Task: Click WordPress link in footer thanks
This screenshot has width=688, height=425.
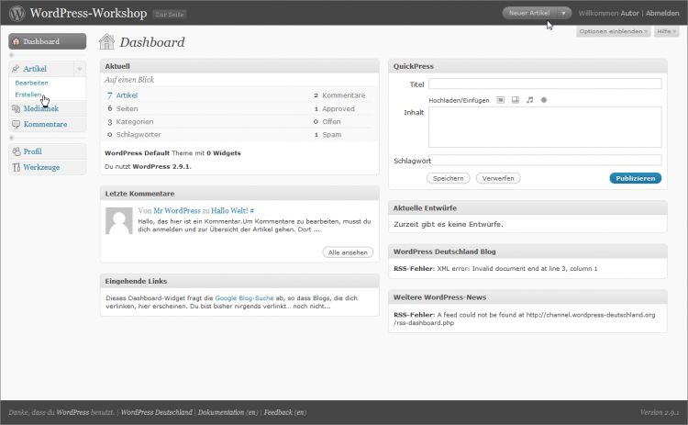Action: point(72,412)
